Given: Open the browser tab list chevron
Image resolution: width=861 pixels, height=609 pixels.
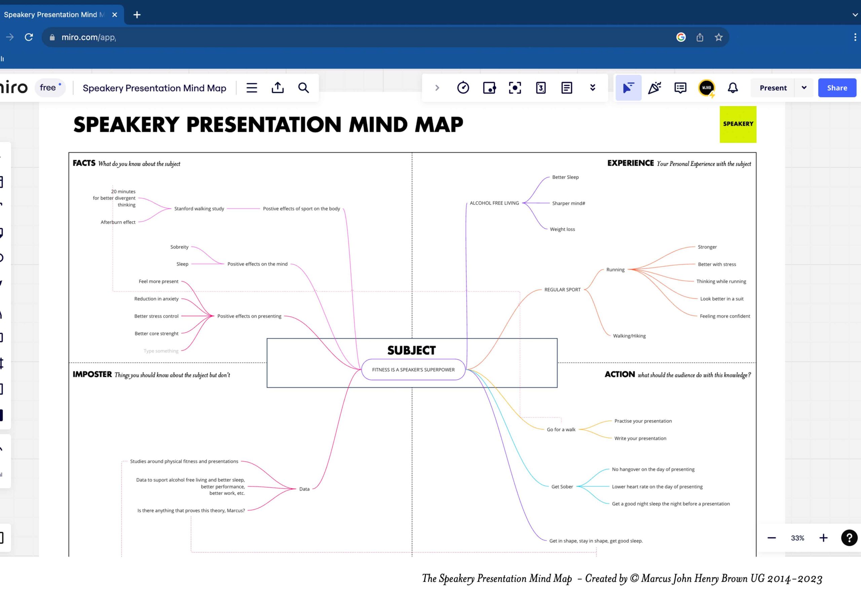Looking at the screenshot, I should (854, 14).
